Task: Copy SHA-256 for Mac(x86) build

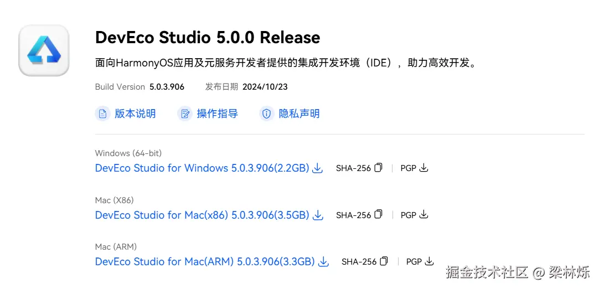Action: click(378, 215)
